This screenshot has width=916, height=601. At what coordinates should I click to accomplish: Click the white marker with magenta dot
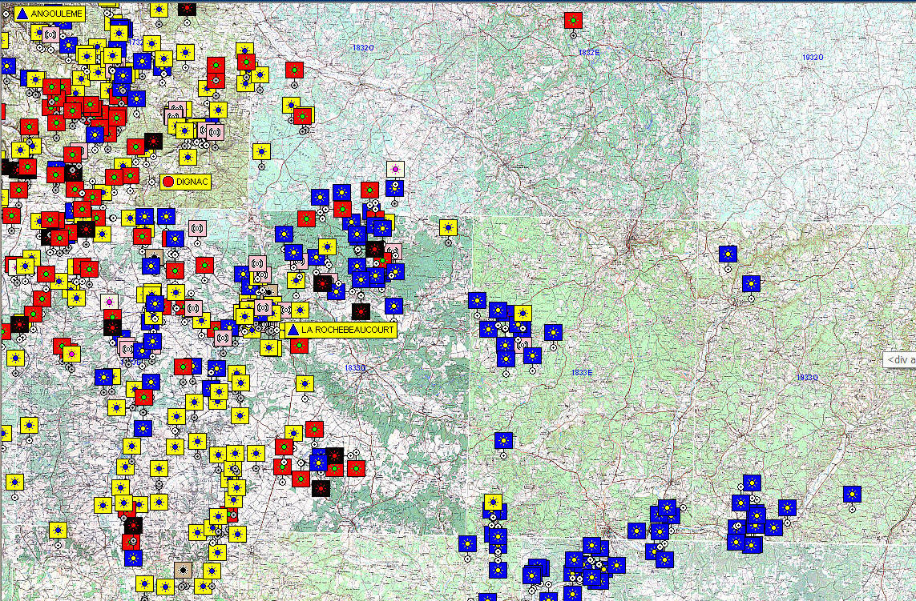coord(395,169)
